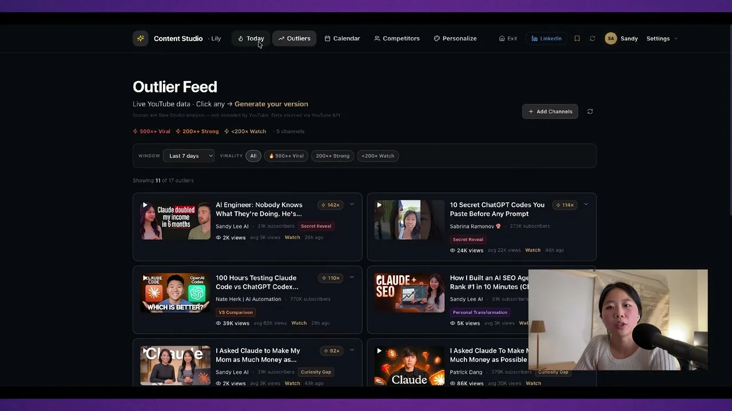Image resolution: width=732 pixels, height=411 pixels.
Task: Expand the 92x card chevron
Action: [x=352, y=350]
